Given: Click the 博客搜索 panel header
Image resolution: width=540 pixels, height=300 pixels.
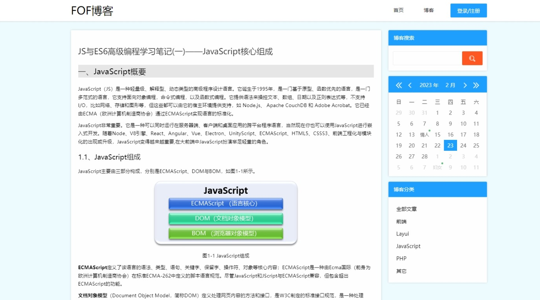Looking at the screenshot, I should pyautogui.click(x=437, y=38).
